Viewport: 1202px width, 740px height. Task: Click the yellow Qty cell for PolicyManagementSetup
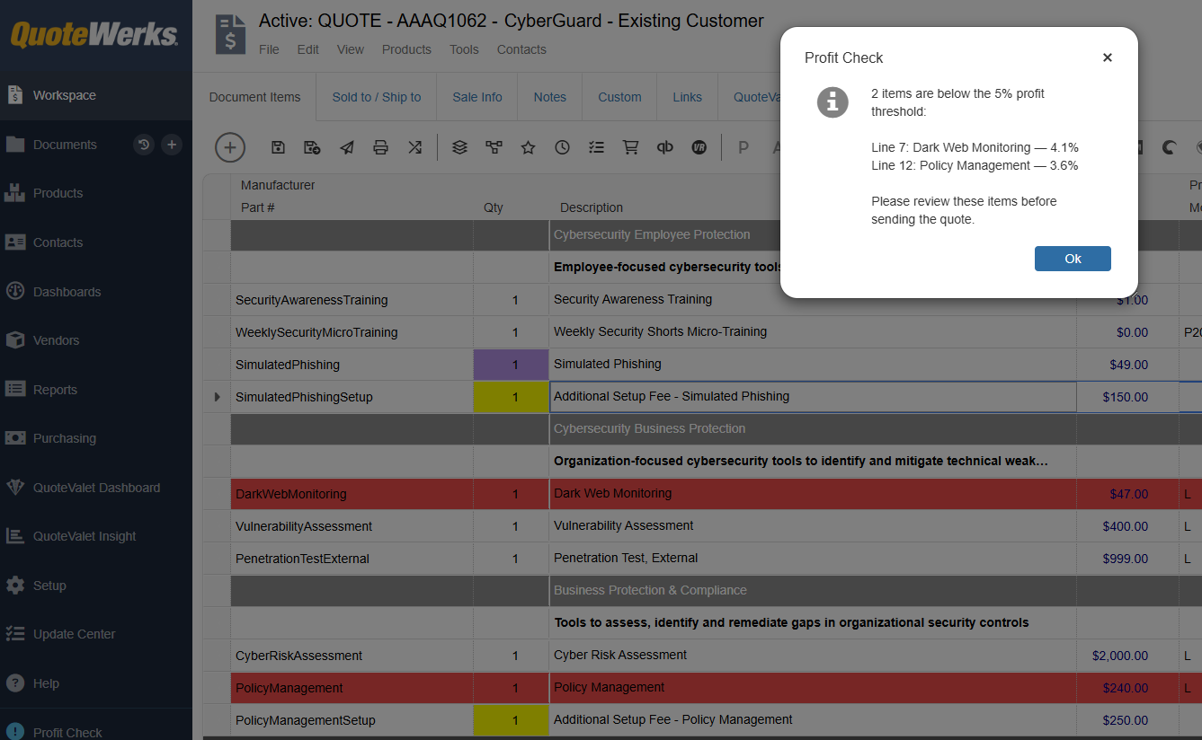coord(511,720)
